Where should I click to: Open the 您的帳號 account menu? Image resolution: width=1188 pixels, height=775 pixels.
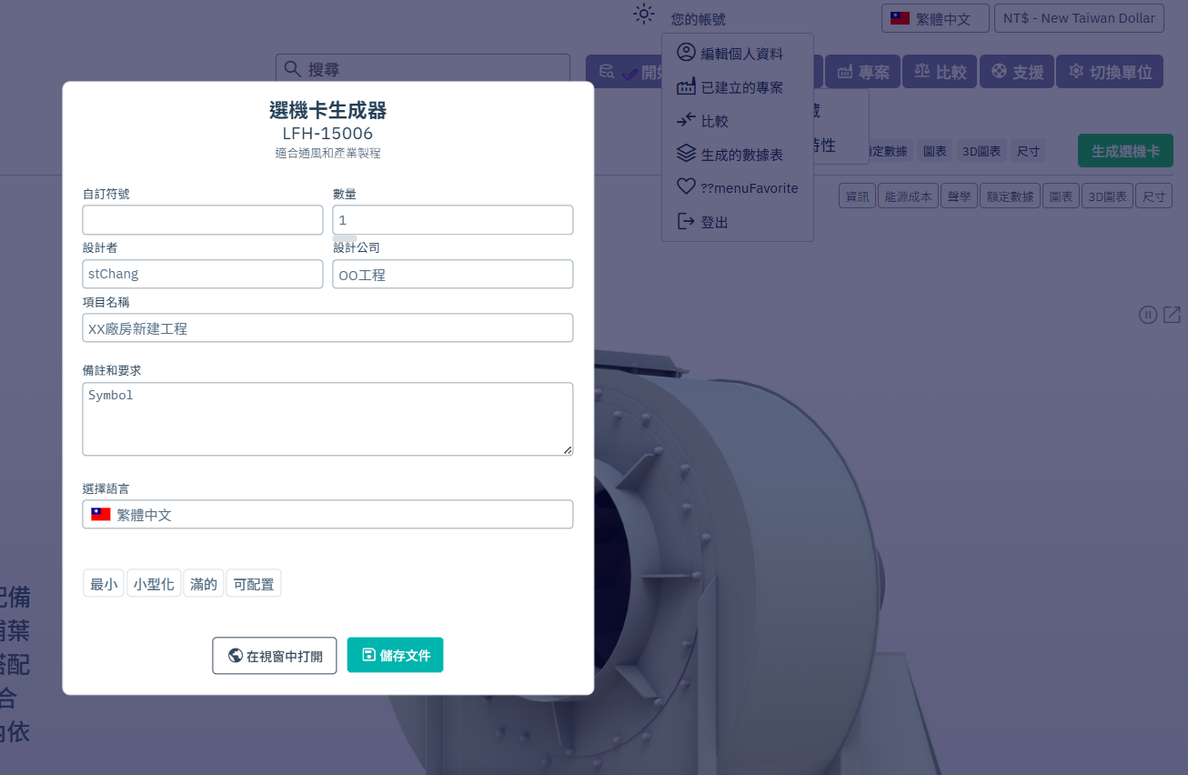pos(699,19)
